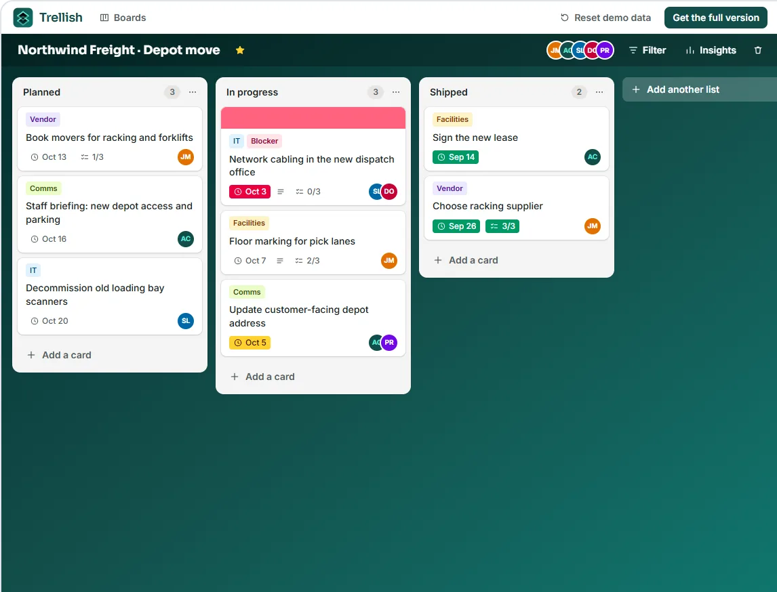
Task: Click the Vendor label on Book movers card
Action: pyautogui.click(x=43, y=119)
